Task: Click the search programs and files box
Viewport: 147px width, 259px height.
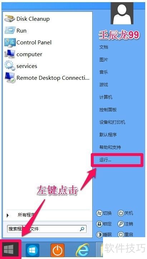Action: (x=47, y=229)
